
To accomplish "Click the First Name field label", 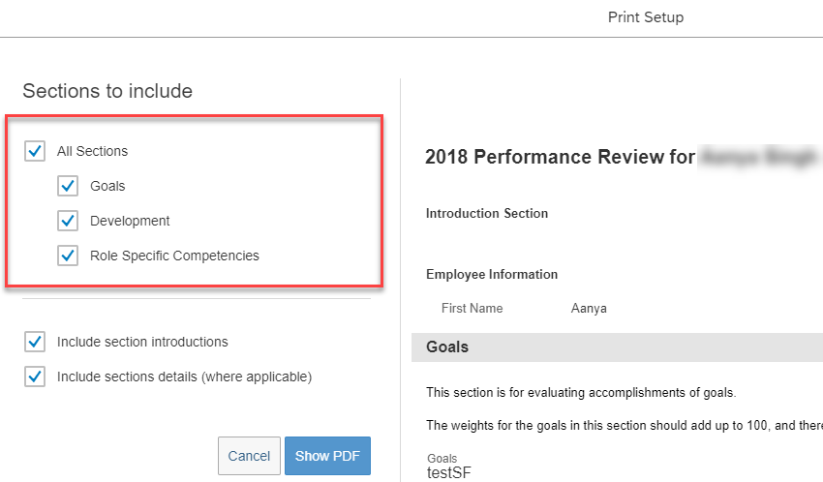I will (472, 308).
